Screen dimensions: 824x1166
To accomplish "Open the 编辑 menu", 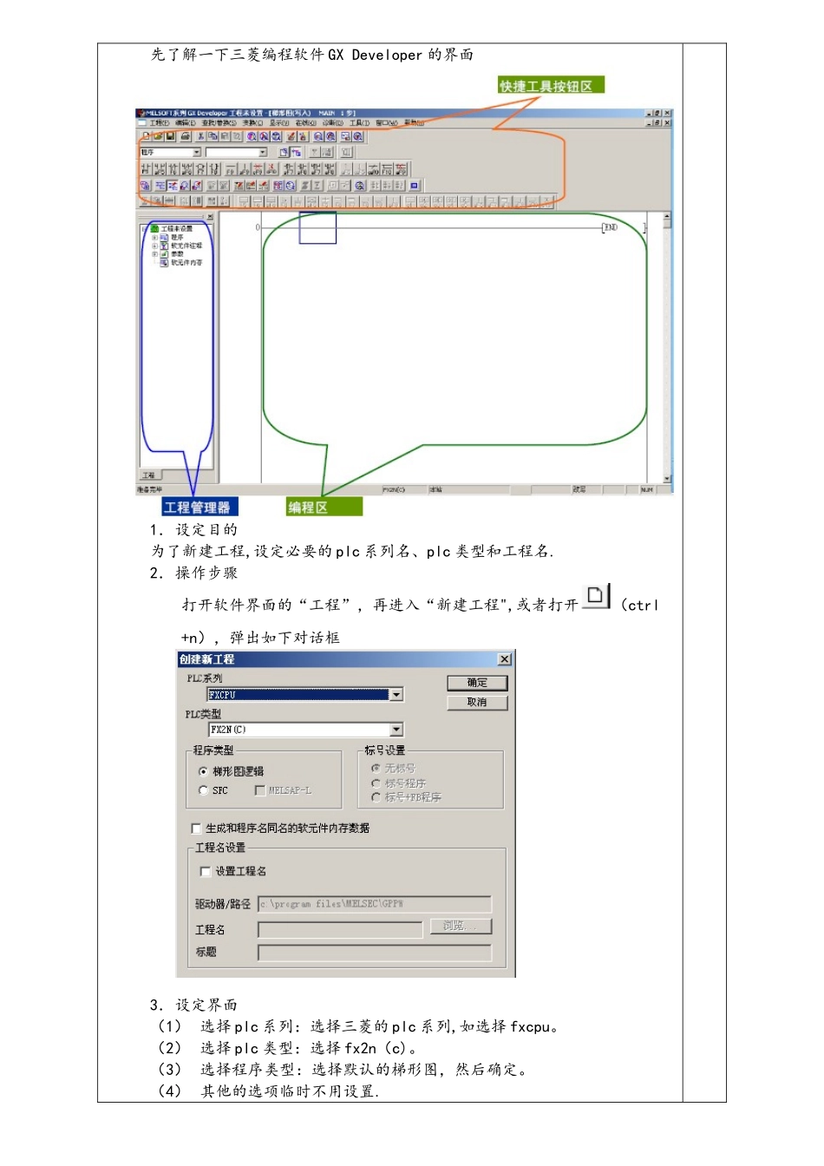I will pos(186,123).
